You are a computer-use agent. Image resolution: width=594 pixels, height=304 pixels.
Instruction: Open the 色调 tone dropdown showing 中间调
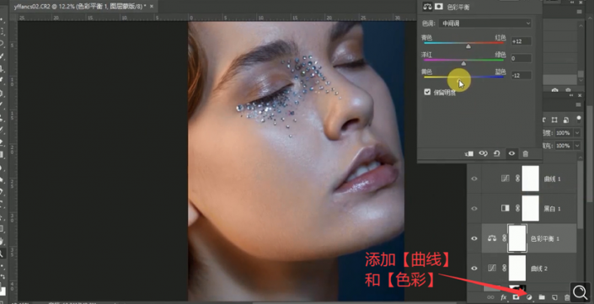pyautogui.click(x=485, y=24)
